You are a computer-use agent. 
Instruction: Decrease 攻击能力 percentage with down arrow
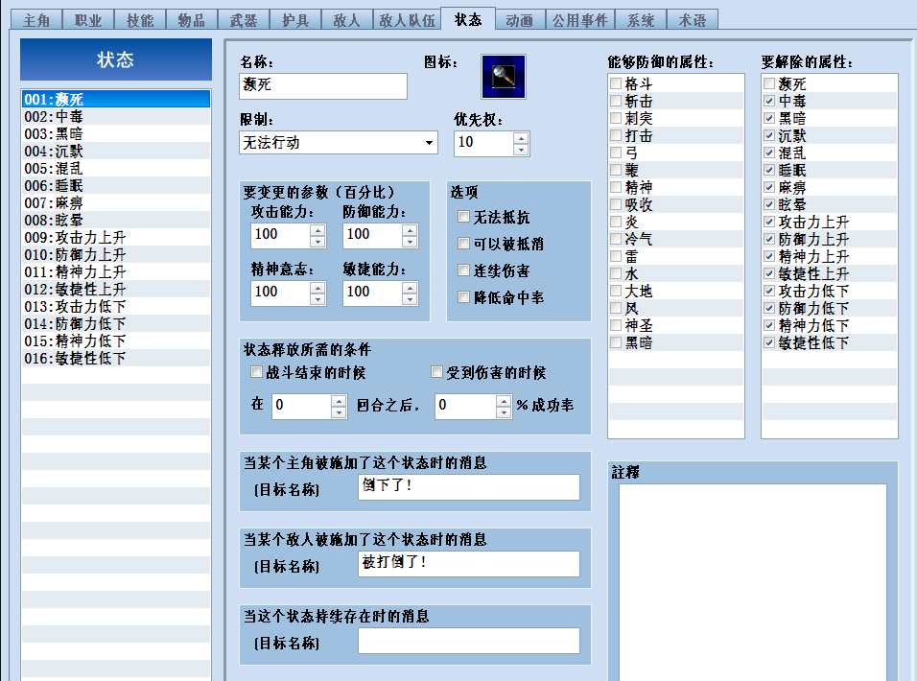click(x=317, y=242)
